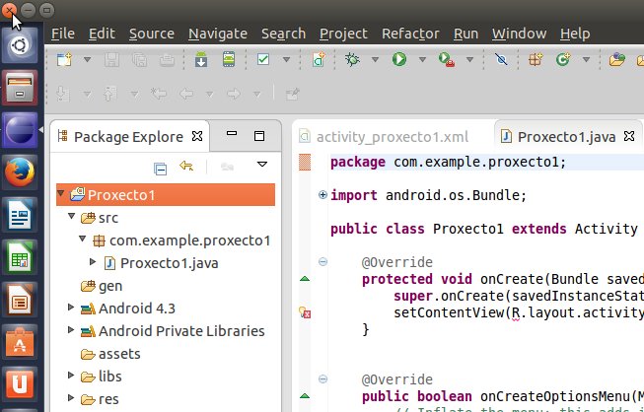The image size is (644, 412).
Task: Open the Navigate menu
Action: click(x=218, y=34)
